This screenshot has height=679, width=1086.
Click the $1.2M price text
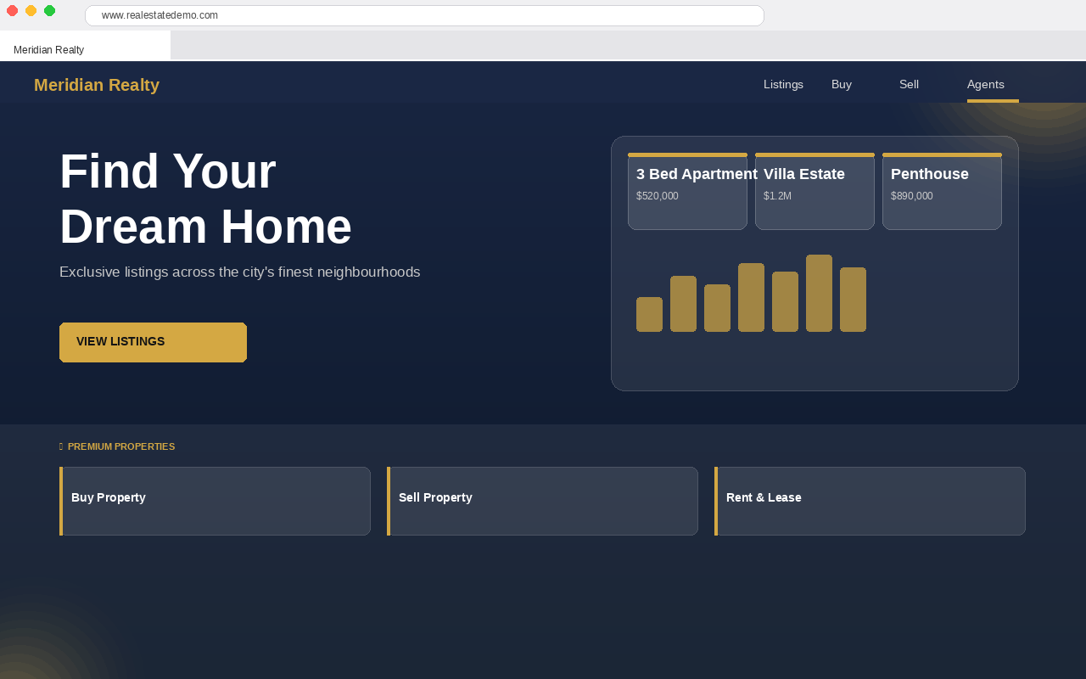coord(777,196)
